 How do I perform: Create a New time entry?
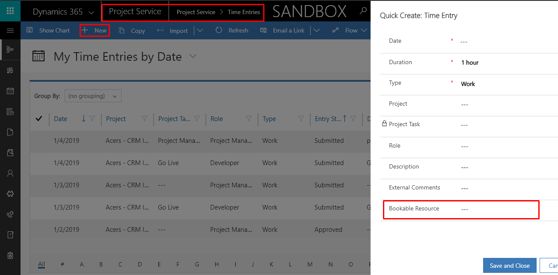pos(95,30)
